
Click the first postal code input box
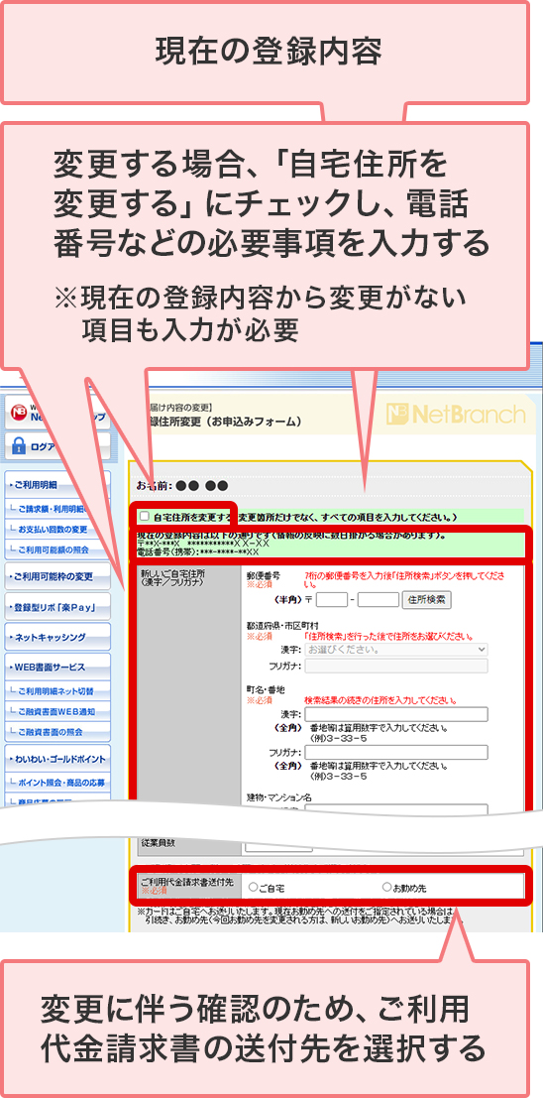[332, 599]
